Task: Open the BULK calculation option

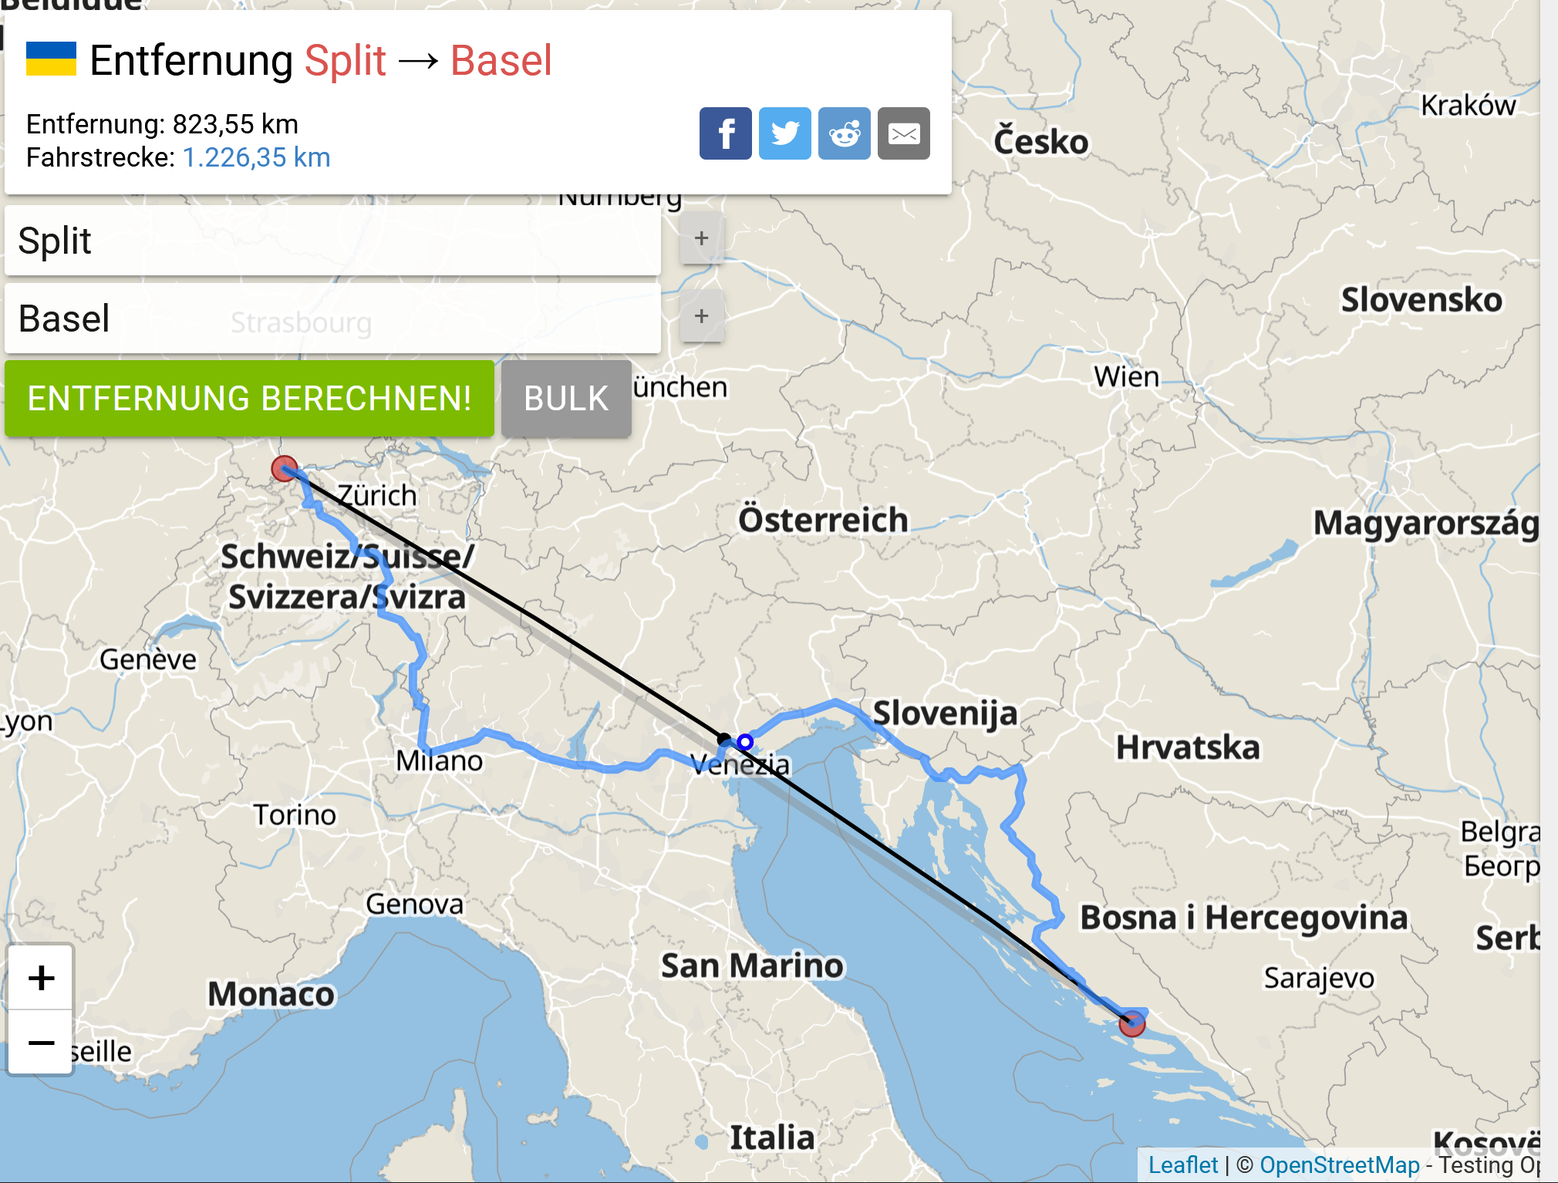Action: tap(566, 399)
